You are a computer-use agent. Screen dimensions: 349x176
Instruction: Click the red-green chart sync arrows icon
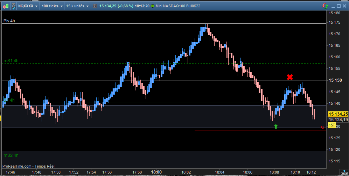tap(325, 6)
